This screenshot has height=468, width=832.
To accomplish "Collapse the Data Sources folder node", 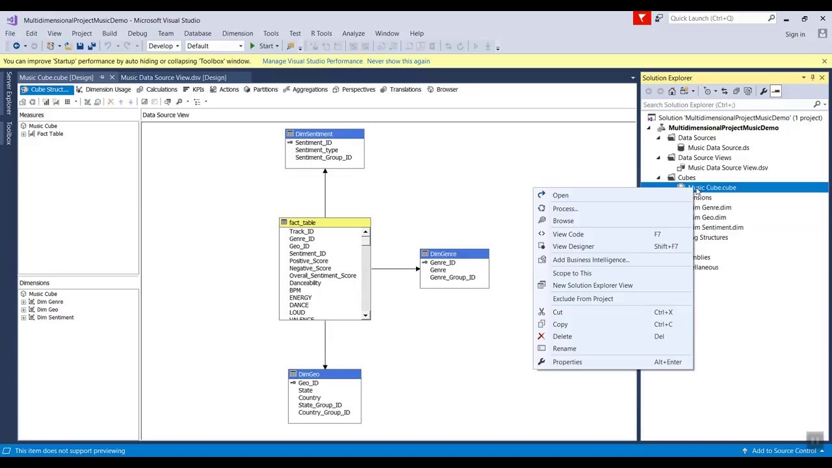I will [658, 138].
